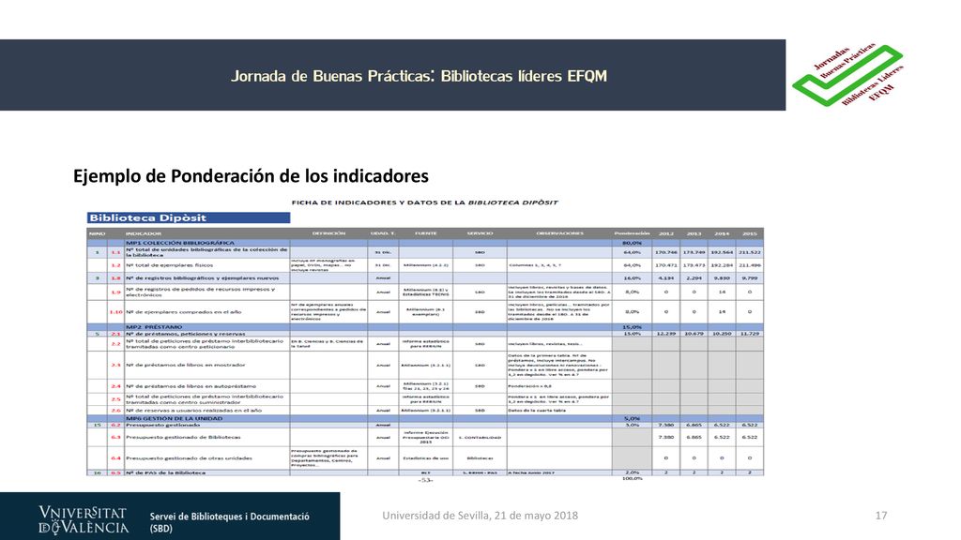Click 'Nº de reservas a usuarios realizadas en el año'
This screenshot has height=540, width=961.
(x=193, y=411)
